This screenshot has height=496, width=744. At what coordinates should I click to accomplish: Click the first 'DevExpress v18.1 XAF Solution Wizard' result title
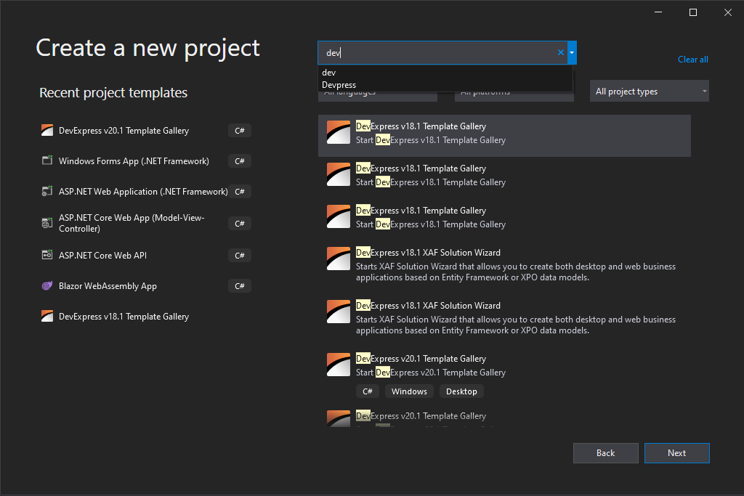[428, 252]
